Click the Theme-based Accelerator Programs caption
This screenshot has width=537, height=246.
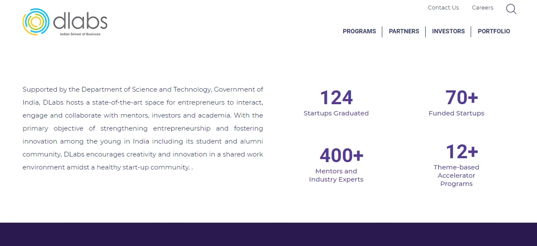click(x=456, y=176)
